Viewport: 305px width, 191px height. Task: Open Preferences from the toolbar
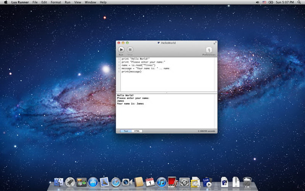209,50
